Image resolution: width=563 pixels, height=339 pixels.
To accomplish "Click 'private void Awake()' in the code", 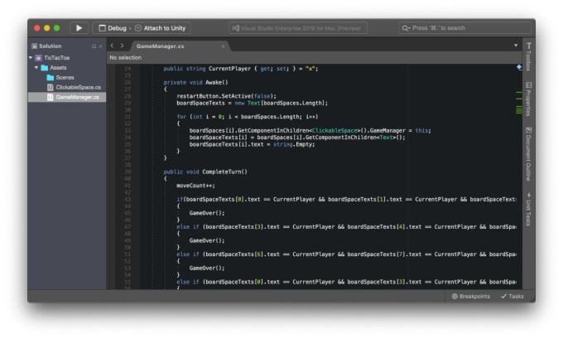I will pyautogui.click(x=195, y=82).
